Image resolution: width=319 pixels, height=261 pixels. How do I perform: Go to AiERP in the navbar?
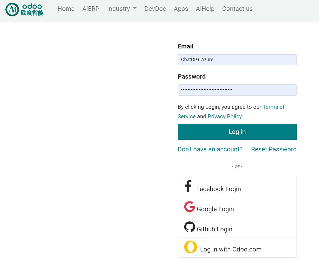91,9
